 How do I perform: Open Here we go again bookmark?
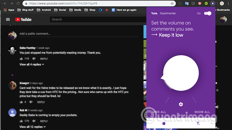coord(124,10)
